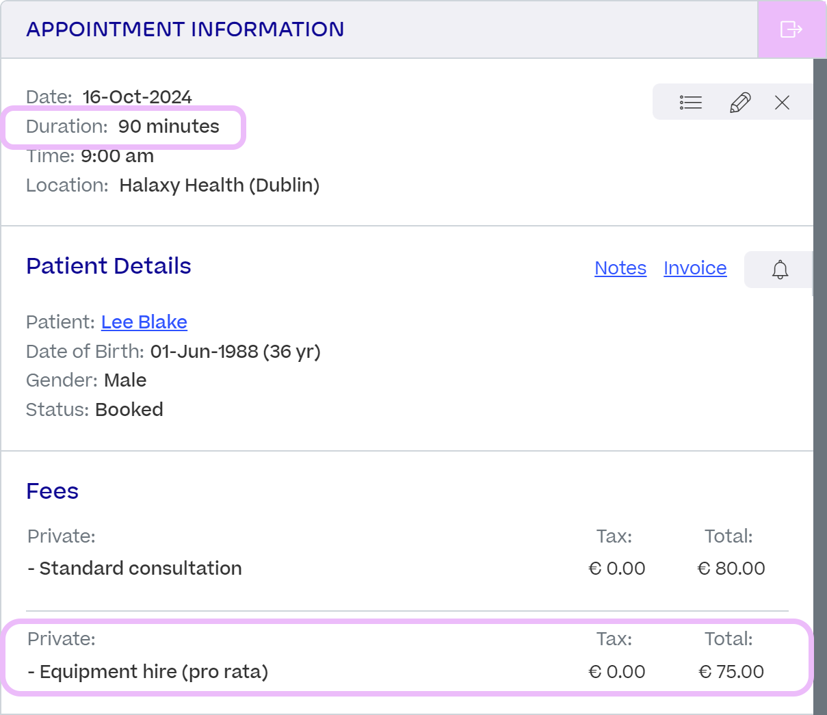Open the appointment list options icon

point(691,103)
